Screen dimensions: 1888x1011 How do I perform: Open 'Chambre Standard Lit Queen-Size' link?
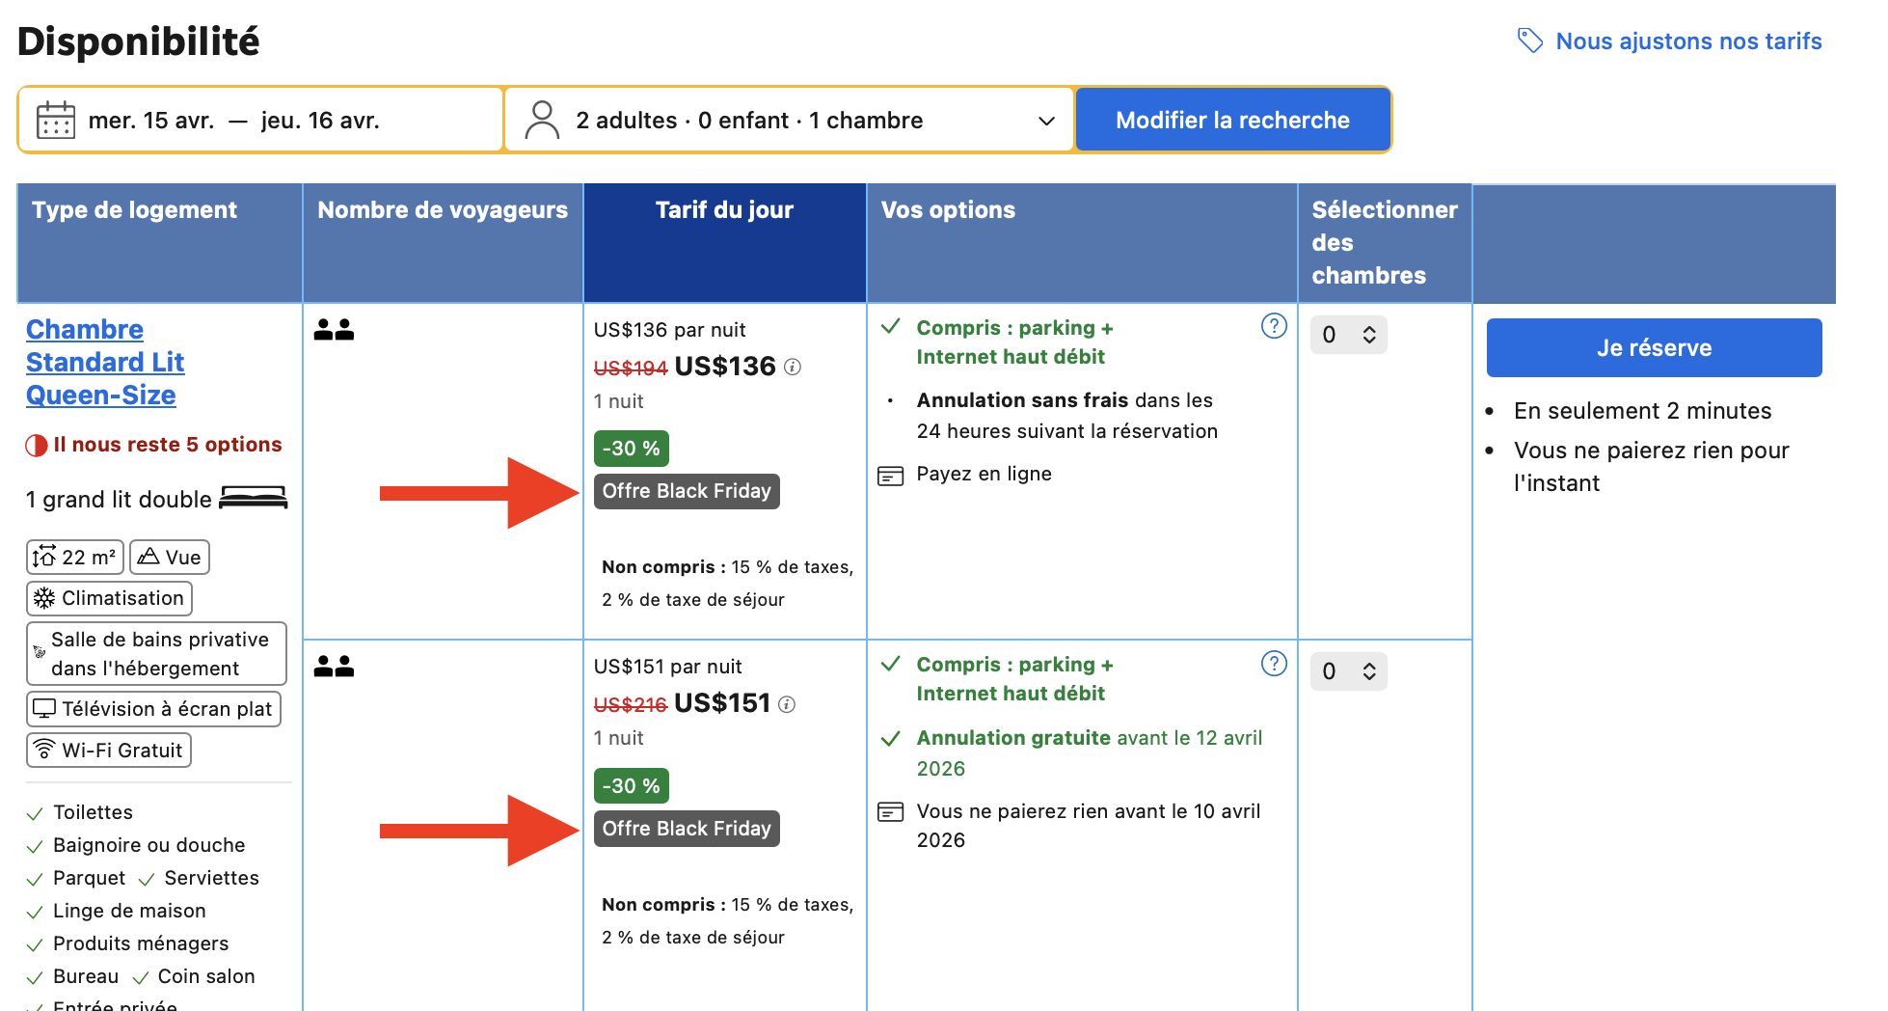pos(104,362)
